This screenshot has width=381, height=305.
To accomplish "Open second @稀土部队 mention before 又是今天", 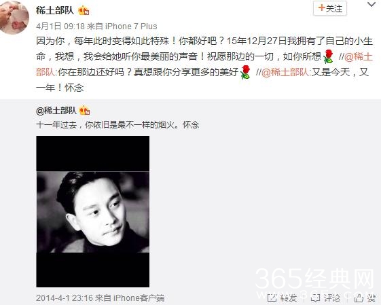I will (285, 72).
